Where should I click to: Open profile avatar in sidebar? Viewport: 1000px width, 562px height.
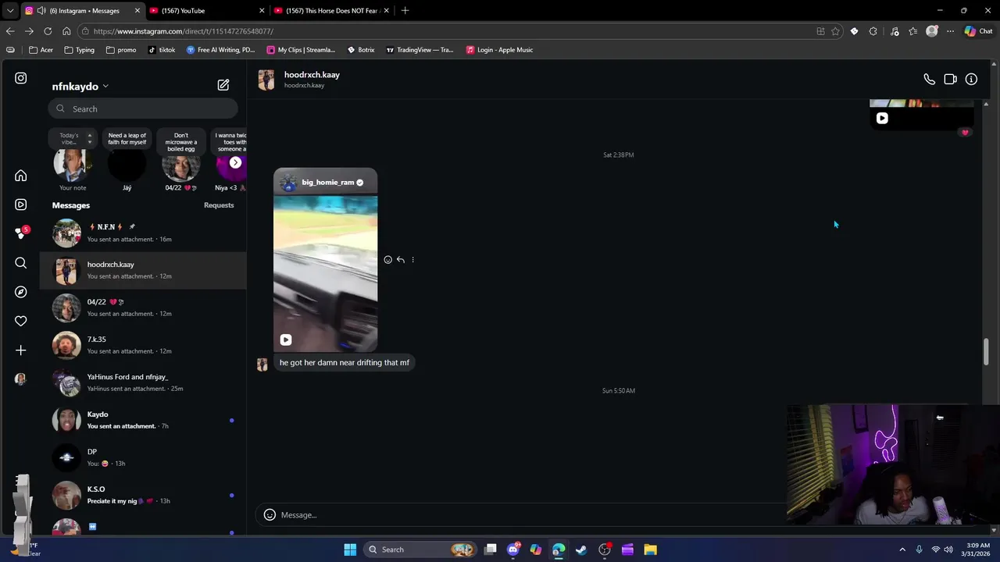click(21, 379)
